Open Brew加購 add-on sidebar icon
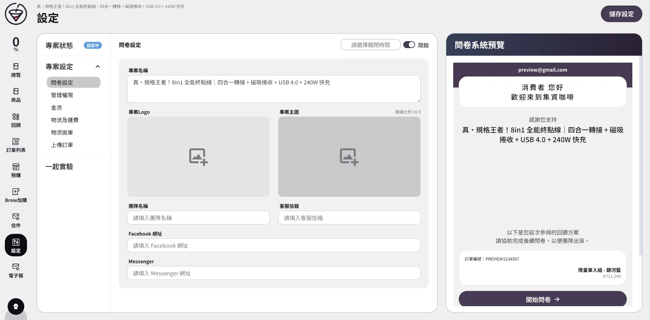650x320 pixels. pos(16,195)
